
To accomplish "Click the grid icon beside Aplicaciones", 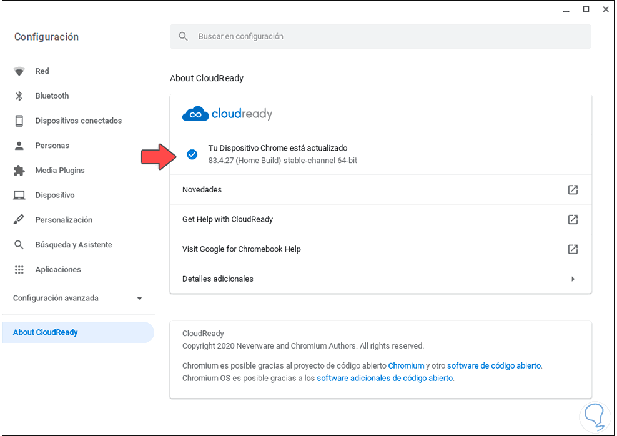I will pos(19,270).
